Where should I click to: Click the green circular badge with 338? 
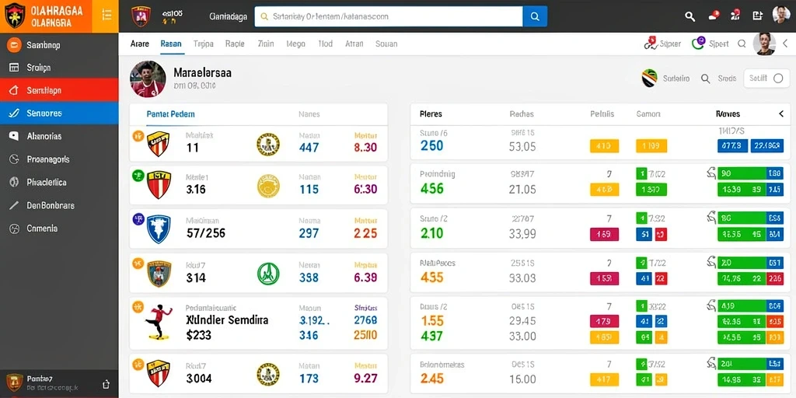click(x=268, y=273)
